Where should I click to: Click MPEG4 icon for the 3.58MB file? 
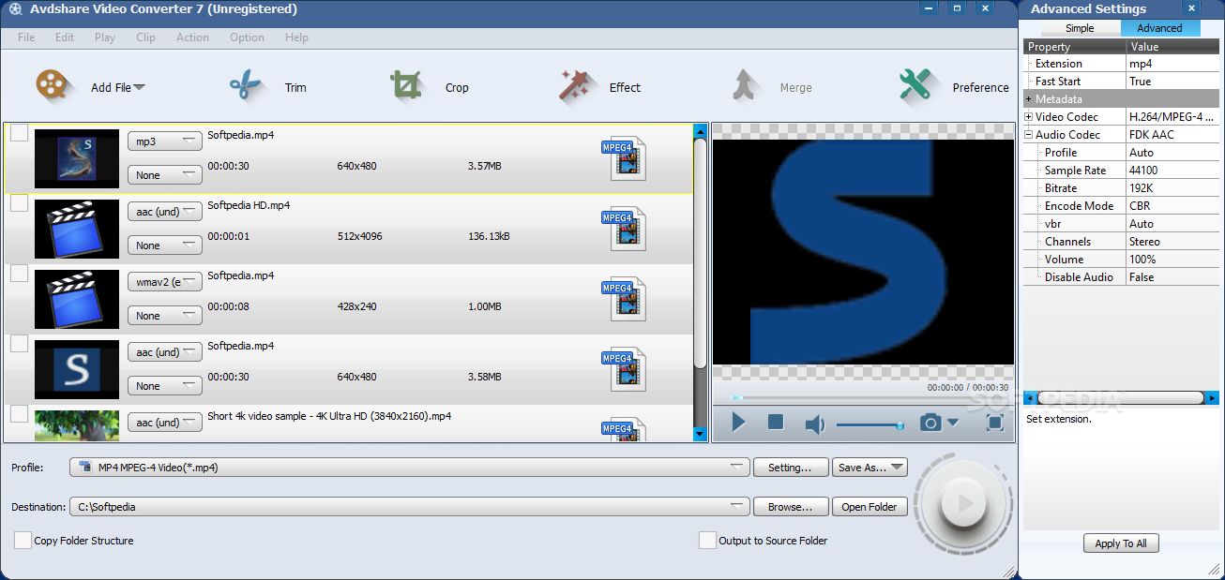[x=624, y=369]
